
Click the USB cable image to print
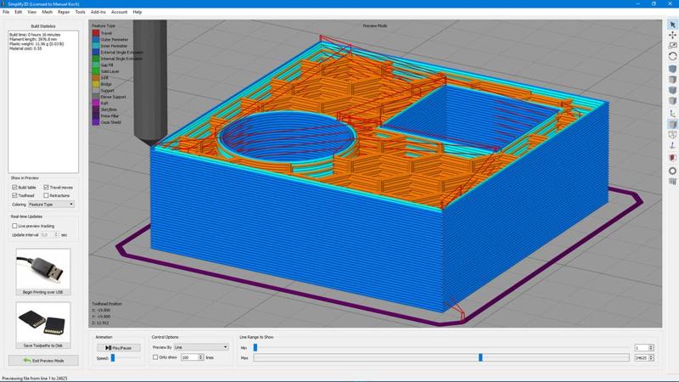42,269
